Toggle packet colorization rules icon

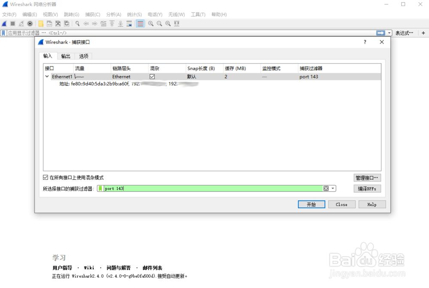[x=140, y=24]
